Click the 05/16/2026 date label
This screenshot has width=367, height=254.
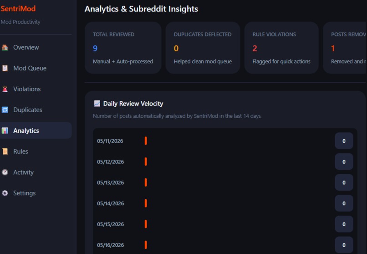tap(111, 245)
